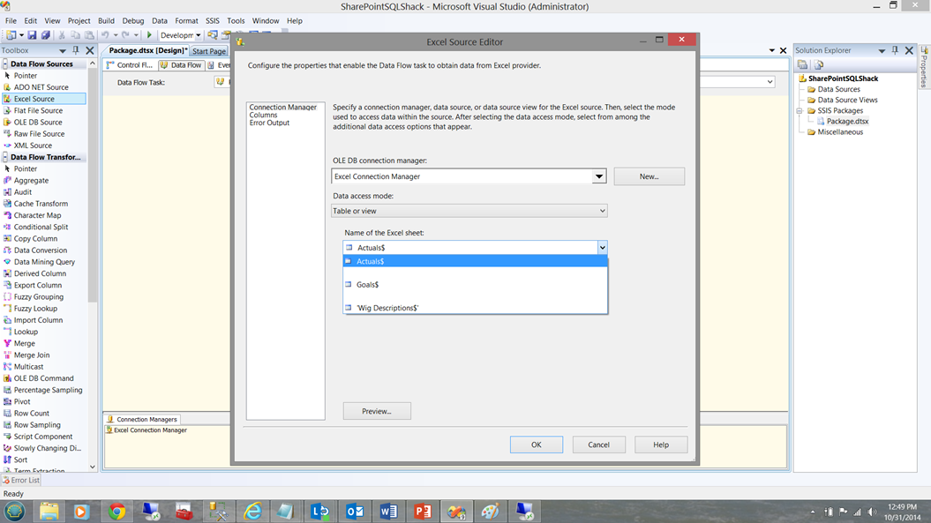This screenshot has height=523, width=931.
Task: Switch to the Control Flow tab
Action: [130, 65]
